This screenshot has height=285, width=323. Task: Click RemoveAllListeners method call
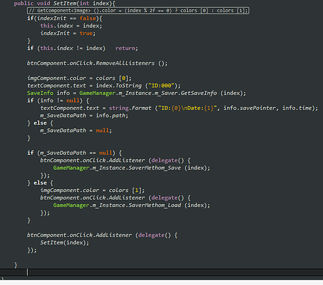(x=125, y=63)
